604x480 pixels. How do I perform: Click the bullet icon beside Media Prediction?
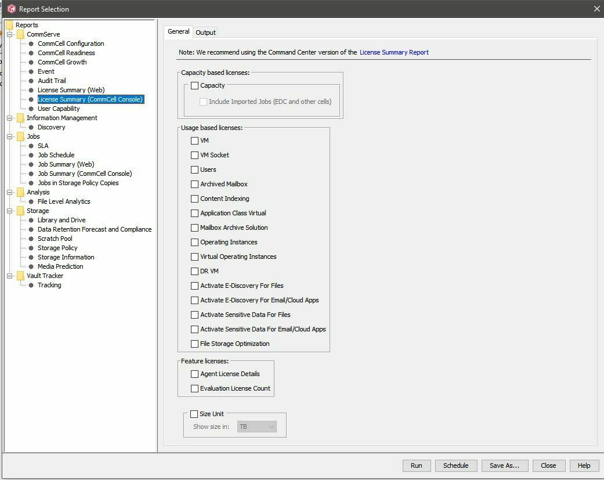(x=31, y=266)
